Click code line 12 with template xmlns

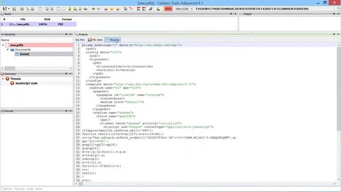141,84
